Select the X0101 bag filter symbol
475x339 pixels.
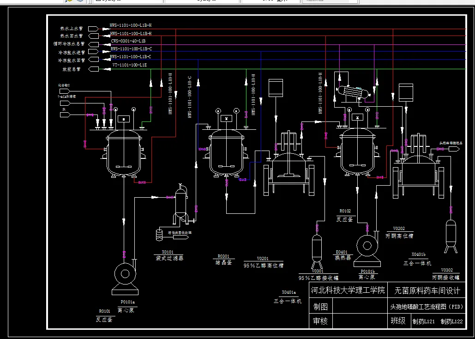click(182, 204)
